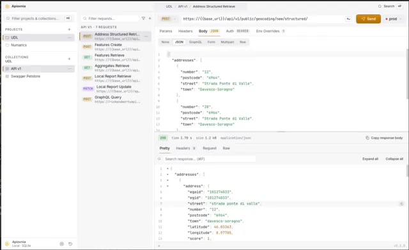Open API v1 collection options menu
The image size is (409, 250).
tap(70, 68)
